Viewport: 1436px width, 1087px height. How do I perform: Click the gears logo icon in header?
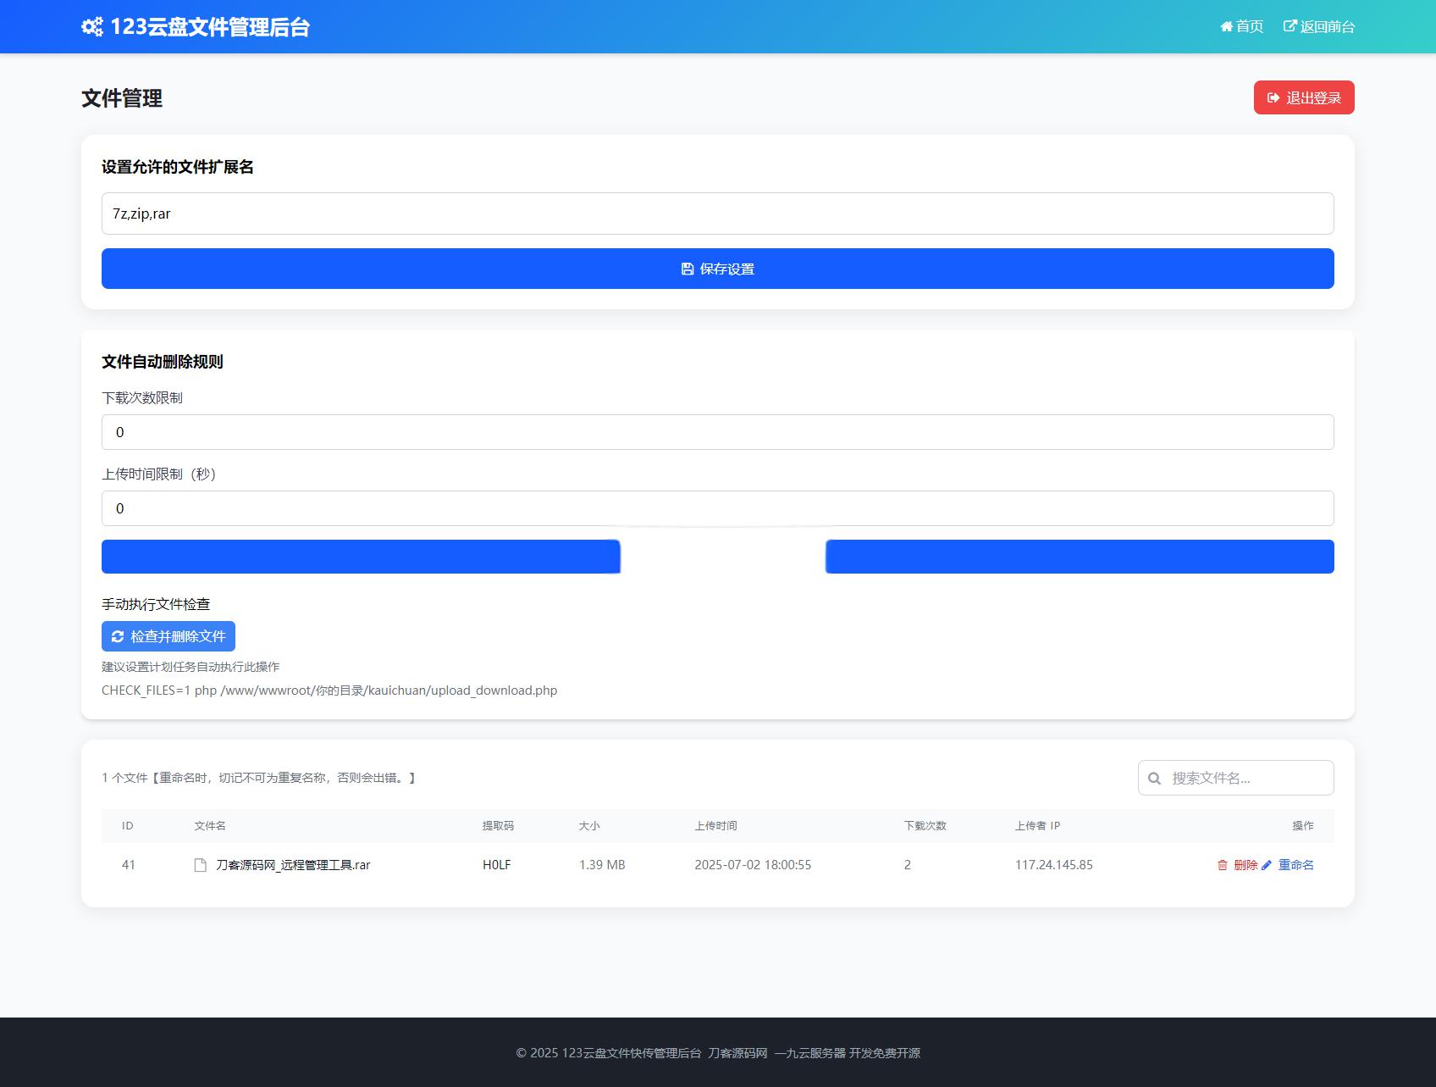pos(92,26)
